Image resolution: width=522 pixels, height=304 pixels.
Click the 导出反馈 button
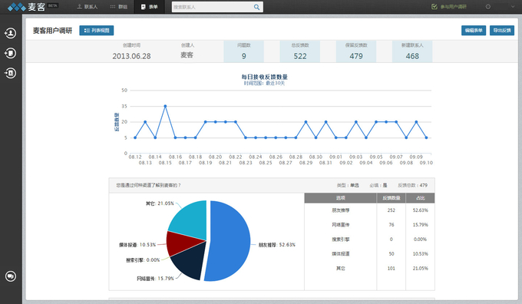[x=502, y=30]
